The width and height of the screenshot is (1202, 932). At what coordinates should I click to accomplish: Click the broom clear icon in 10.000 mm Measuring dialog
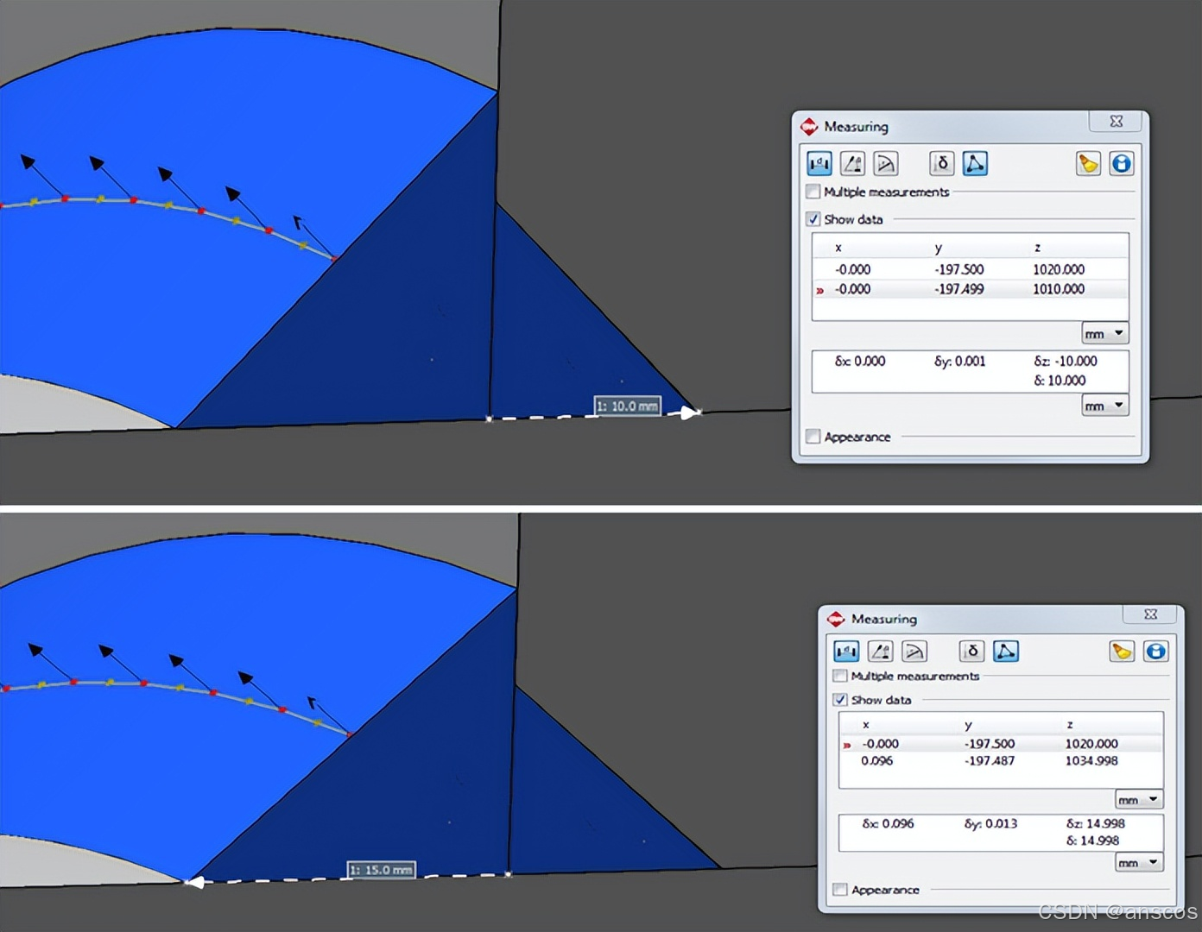pyautogui.click(x=1088, y=163)
